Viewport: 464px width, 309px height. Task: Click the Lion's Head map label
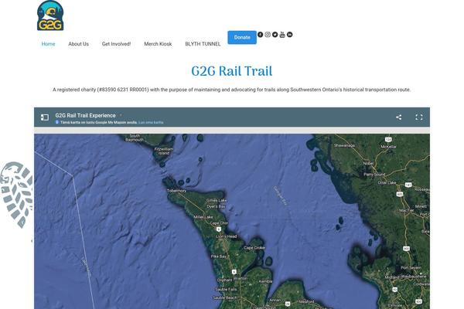point(227,236)
